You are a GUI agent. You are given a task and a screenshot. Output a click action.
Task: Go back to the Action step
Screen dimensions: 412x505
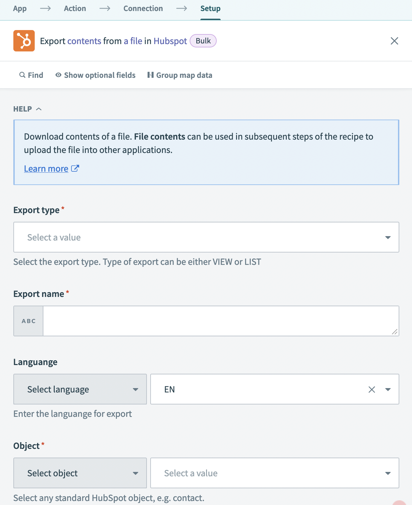pyautogui.click(x=75, y=8)
